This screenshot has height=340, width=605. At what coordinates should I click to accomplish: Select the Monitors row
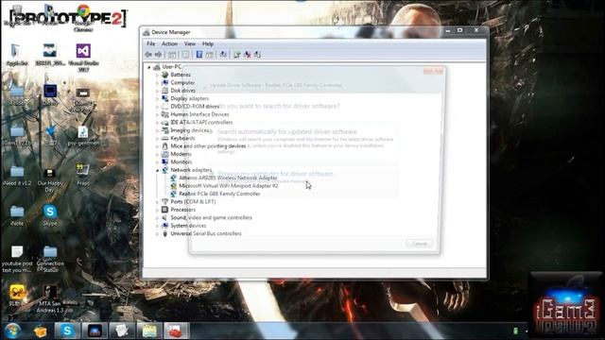[x=177, y=161]
